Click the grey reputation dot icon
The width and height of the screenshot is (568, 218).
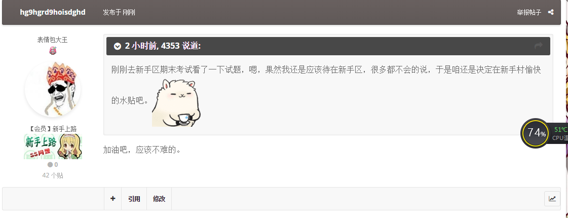tap(50, 165)
